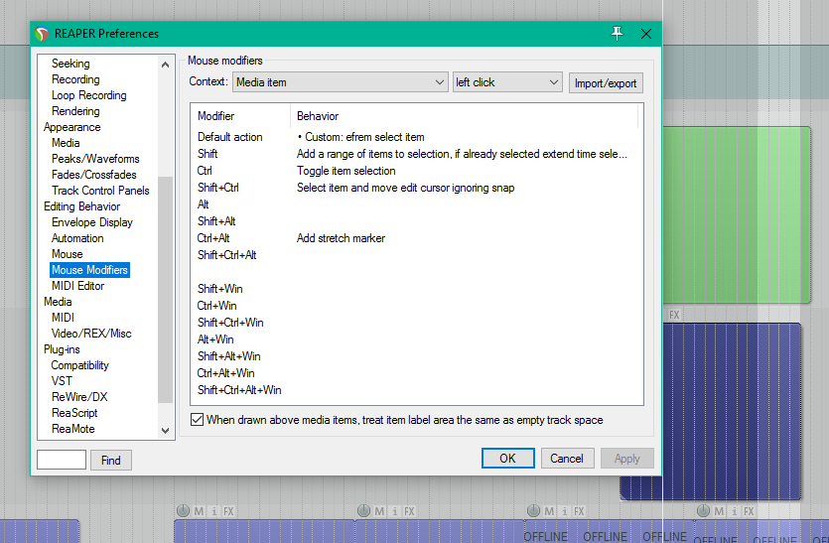Open FX on the rightmost bottom item
The width and height of the screenshot is (829, 543).
pyautogui.click(x=749, y=511)
